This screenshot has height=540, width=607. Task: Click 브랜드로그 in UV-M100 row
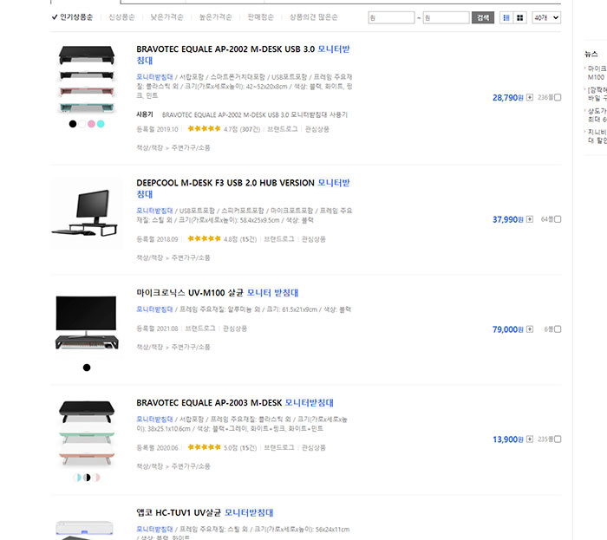[x=199, y=329]
